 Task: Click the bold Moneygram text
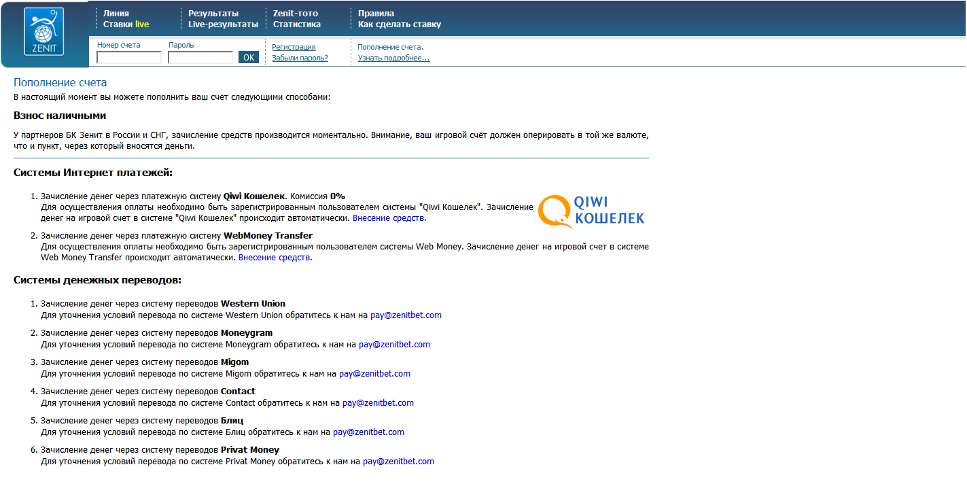(x=247, y=333)
